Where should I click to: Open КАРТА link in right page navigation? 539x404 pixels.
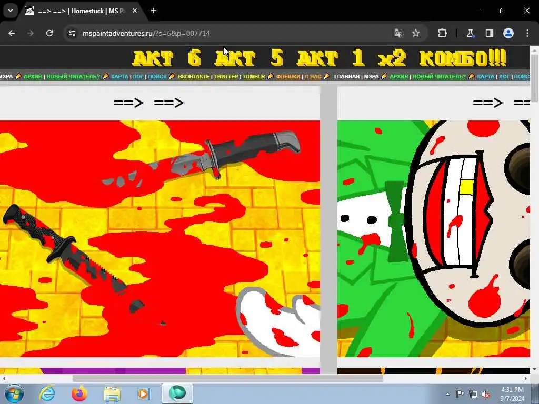tap(486, 77)
